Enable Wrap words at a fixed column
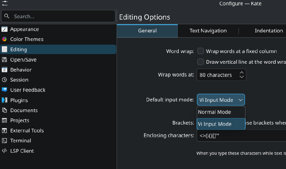286x169 pixels. click(x=201, y=51)
